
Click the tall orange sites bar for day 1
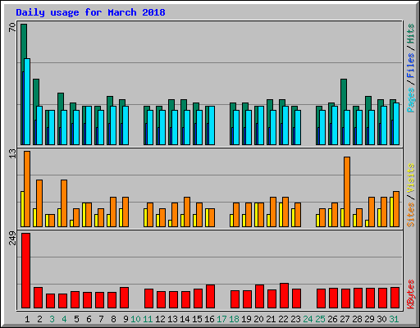click(27, 189)
